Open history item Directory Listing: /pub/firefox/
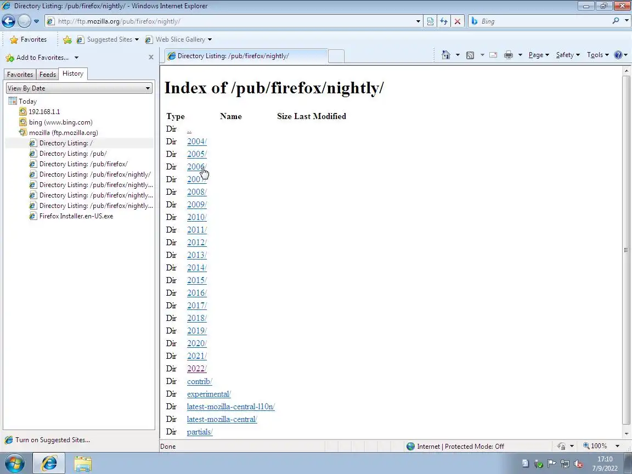 point(78,164)
